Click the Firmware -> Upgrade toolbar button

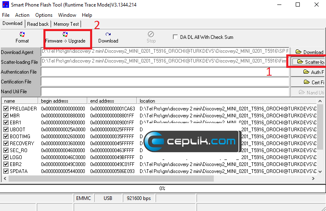[x=65, y=37]
